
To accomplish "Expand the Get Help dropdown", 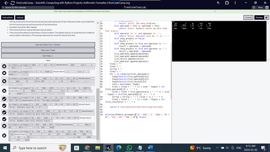I will [x=48, y=56].
